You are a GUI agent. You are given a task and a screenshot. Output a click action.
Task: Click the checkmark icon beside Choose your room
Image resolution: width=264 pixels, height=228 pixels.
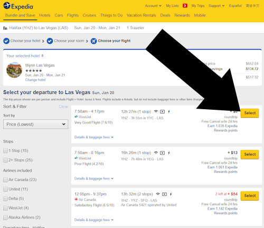(x=50, y=41)
